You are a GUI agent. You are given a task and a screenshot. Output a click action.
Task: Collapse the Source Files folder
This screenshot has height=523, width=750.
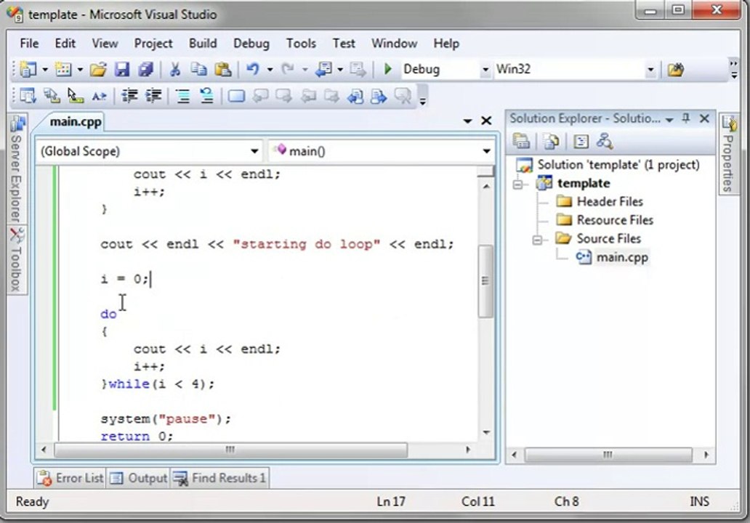click(536, 239)
